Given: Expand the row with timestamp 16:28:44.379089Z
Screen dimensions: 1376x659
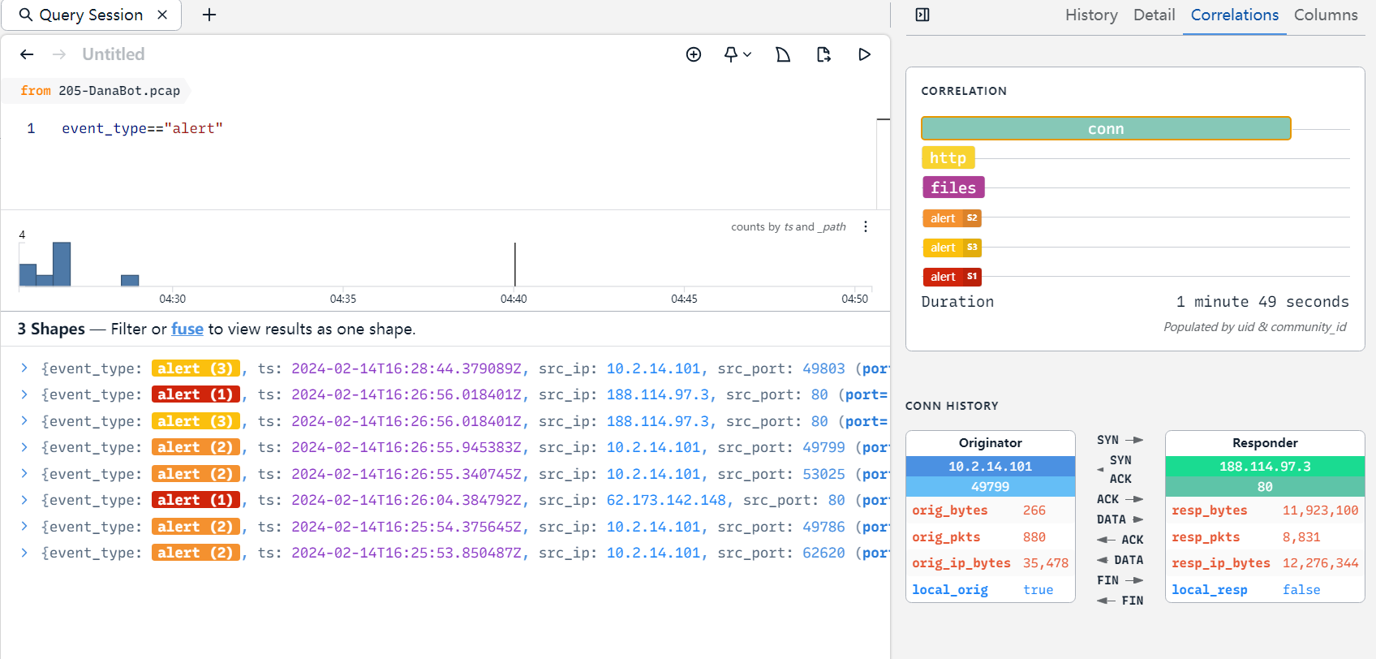Looking at the screenshot, I should tap(24, 368).
